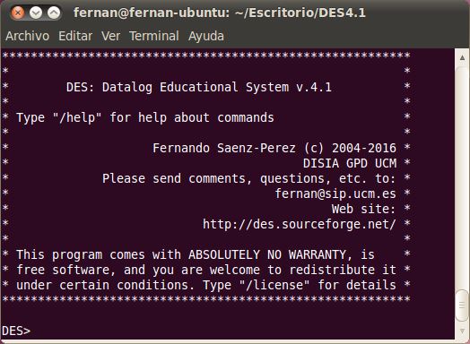Maximize the terminal using the up-arrow button
This screenshot has width=470, height=344.
pos(54,13)
